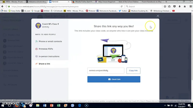Open the Pinterest bookmark
The image size is (193, 108).
point(91,11)
